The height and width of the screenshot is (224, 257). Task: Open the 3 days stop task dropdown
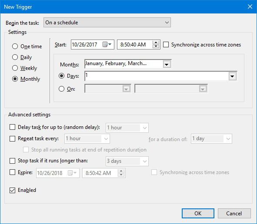[127, 161]
